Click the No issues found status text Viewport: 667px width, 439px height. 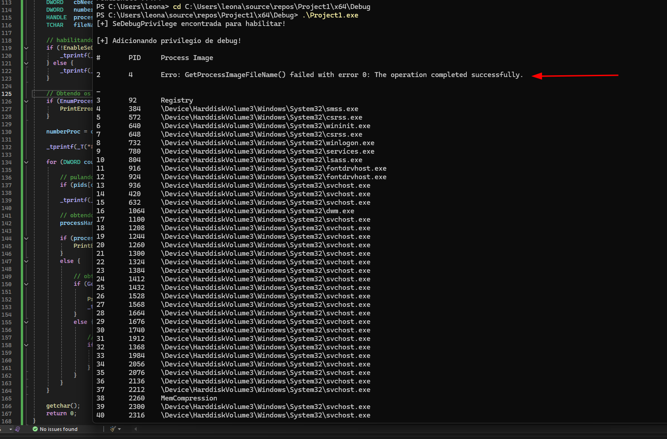click(58, 429)
